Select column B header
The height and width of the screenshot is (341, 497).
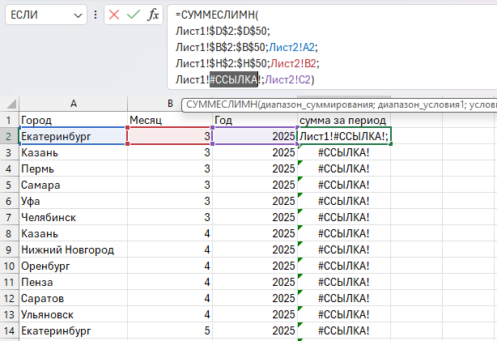coord(169,104)
